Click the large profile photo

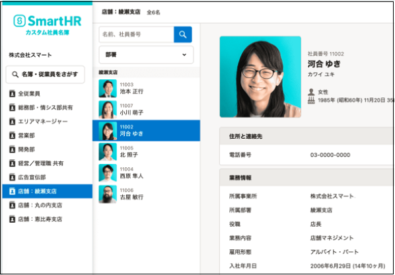[260, 77]
